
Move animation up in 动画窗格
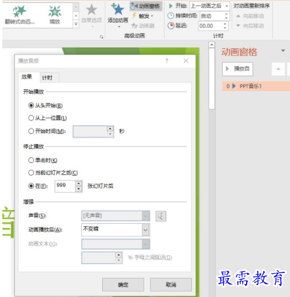278,69
